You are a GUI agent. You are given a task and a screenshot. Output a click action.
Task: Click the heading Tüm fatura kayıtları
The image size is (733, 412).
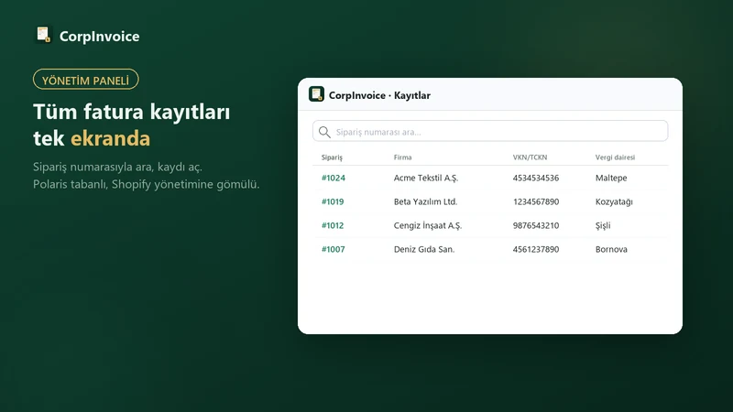pyautogui.click(x=131, y=112)
